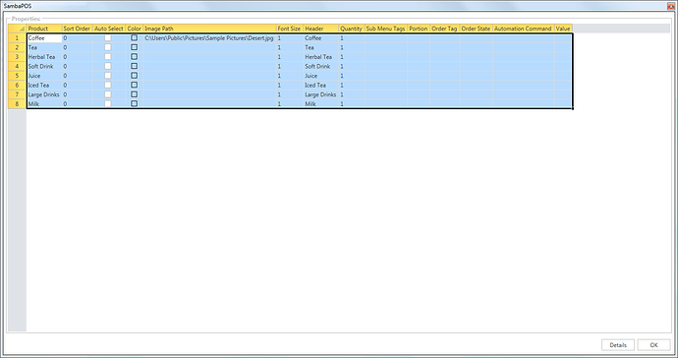Click the Order Tag column header
This screenshot has height=358, width=678.
point(444,29)
